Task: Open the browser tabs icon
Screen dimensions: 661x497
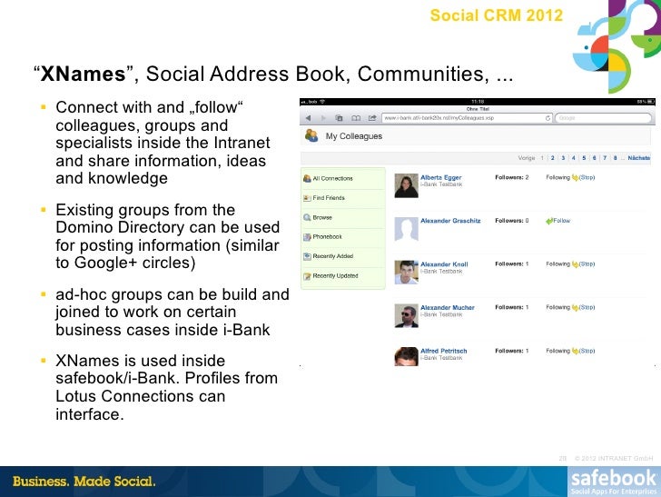Action: point(339,118)
